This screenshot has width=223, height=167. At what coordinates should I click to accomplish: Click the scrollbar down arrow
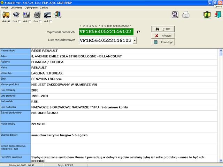pos(221,161)
